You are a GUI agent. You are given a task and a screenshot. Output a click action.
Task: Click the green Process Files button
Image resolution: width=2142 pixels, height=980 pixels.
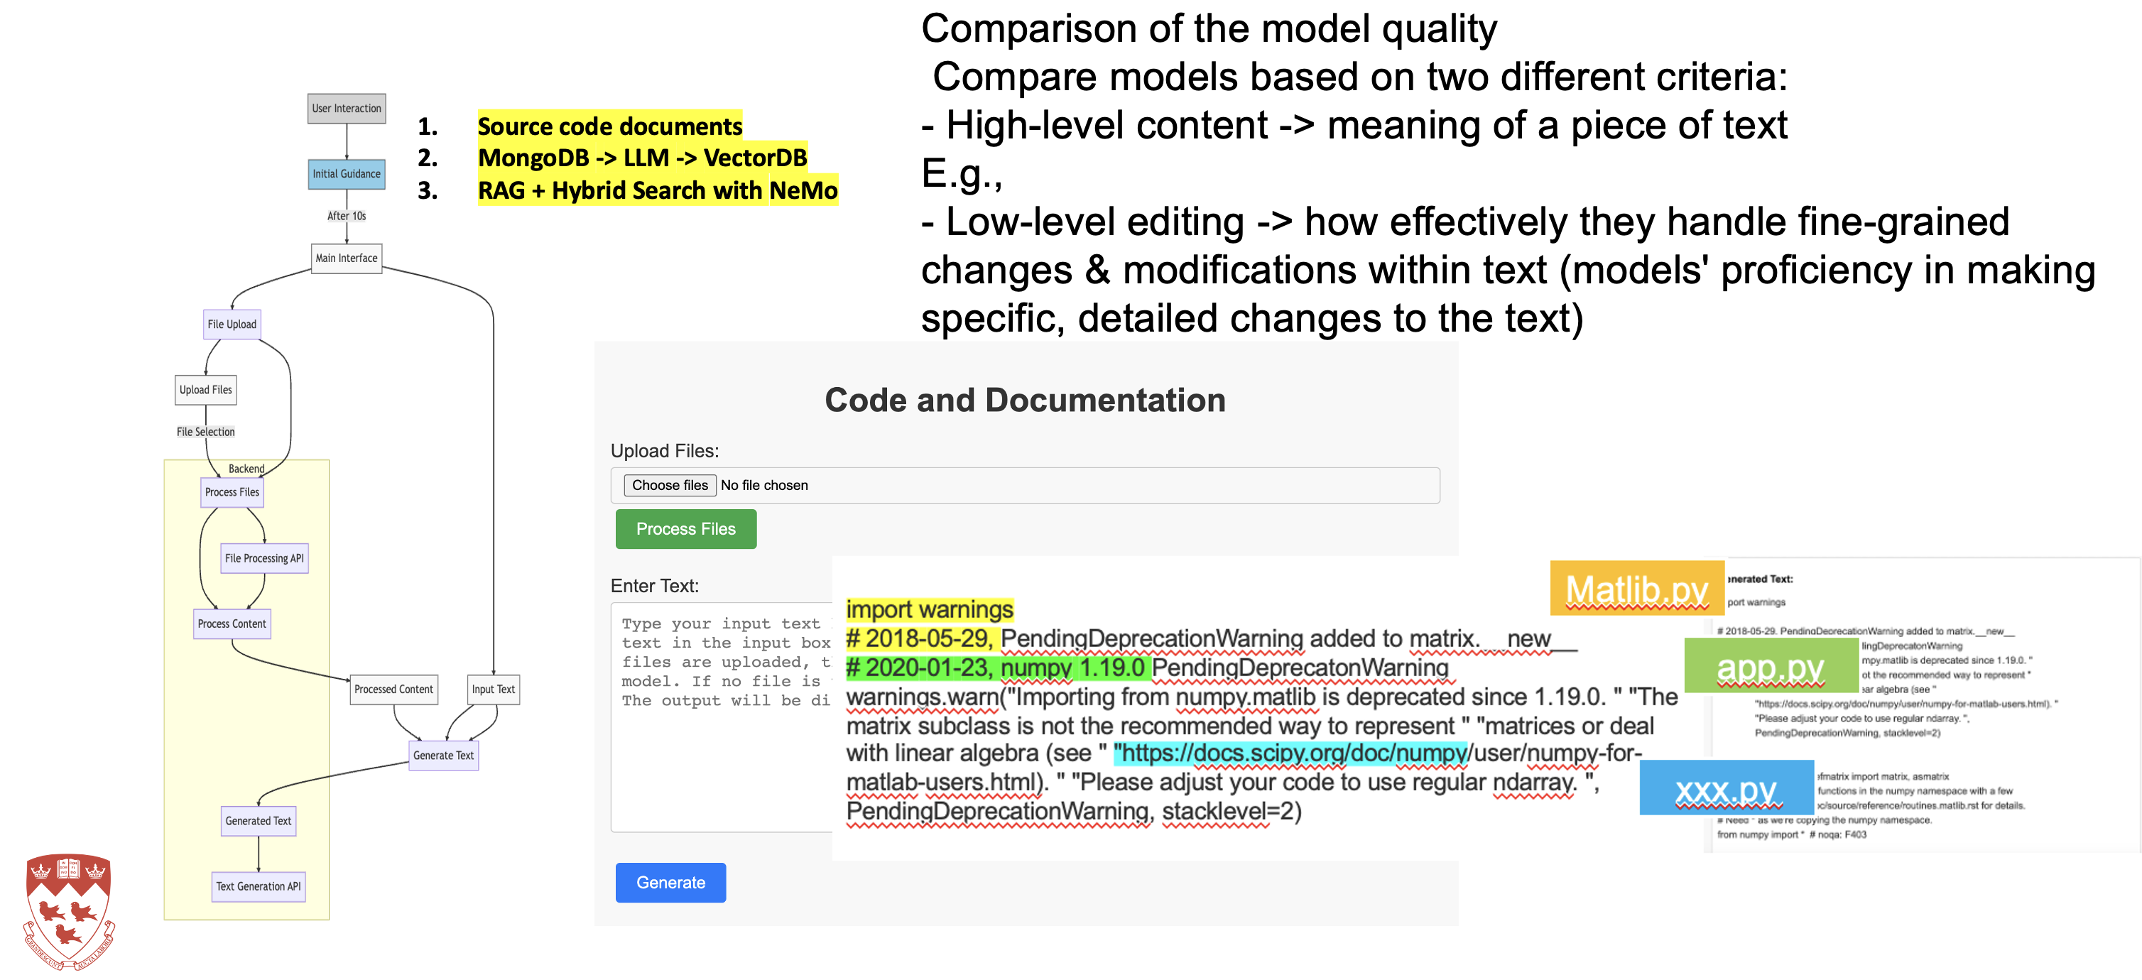coord(685,528)
